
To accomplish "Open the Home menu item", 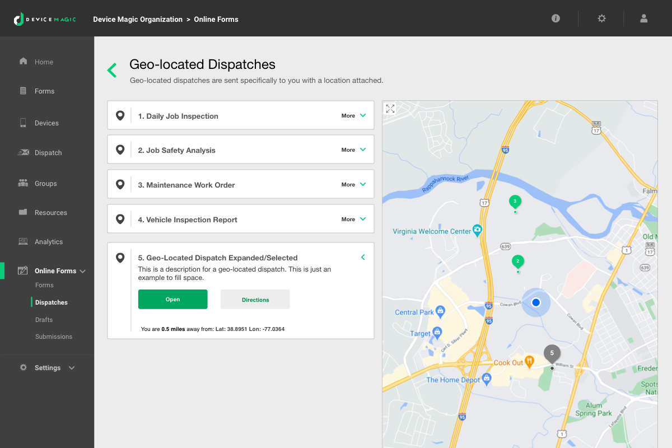I will [x=44, y=62].
